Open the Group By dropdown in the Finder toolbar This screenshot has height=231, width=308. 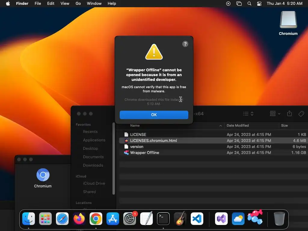pyautogui.click(x=275, y=114)
